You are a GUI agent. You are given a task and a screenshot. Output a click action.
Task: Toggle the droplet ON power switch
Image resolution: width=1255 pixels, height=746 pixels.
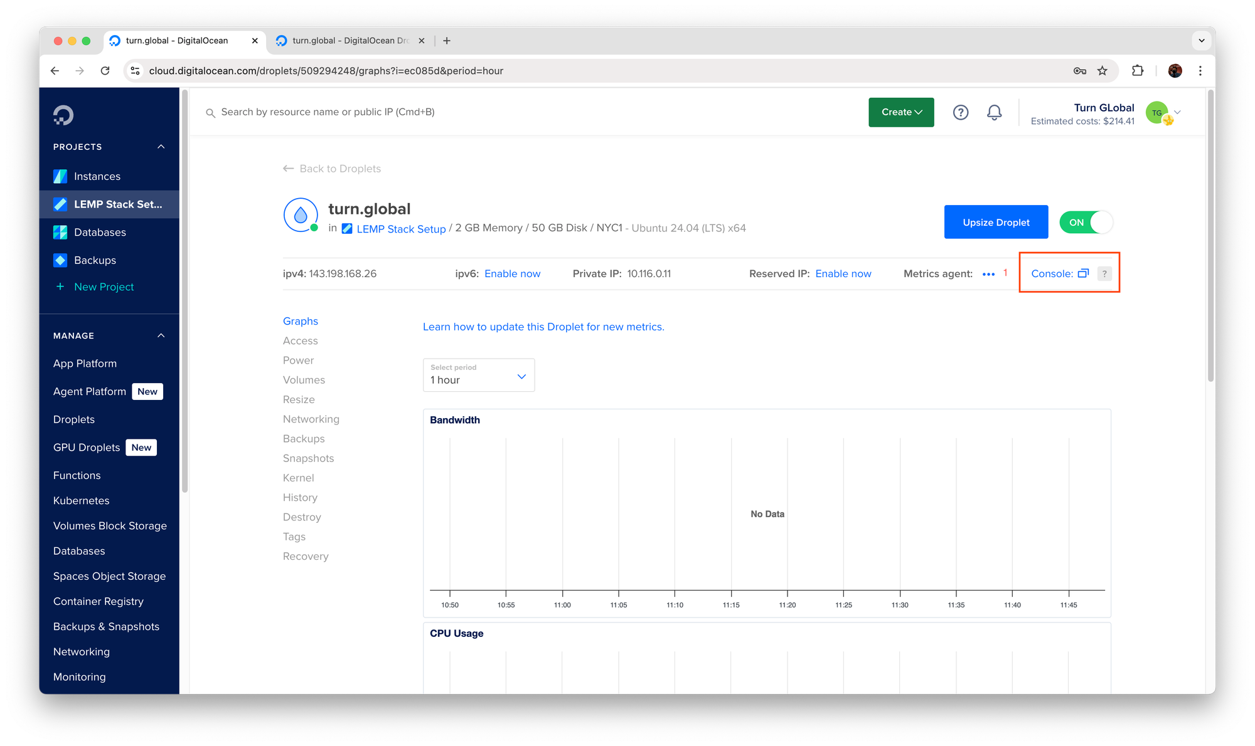(1086, 223)
